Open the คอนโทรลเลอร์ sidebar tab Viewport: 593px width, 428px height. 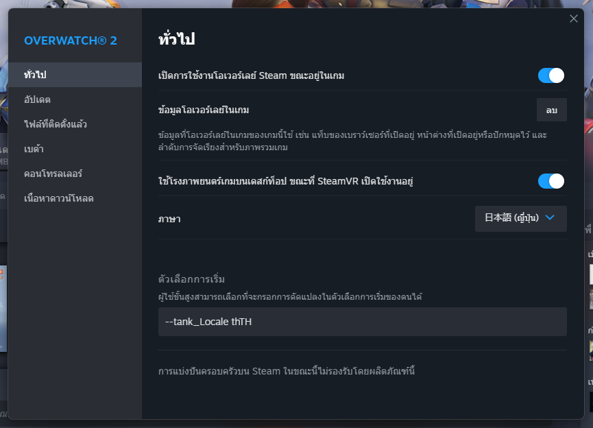pyautogui.click(x=75, y=174)
